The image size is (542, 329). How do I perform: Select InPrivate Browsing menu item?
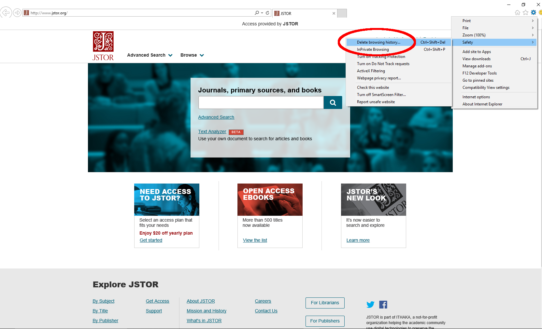tap(399, 49)
